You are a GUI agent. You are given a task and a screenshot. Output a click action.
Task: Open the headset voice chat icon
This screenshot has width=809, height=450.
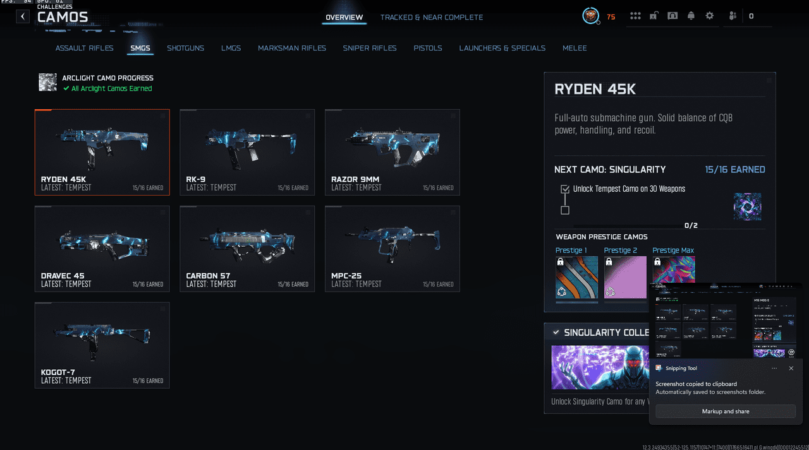pos(672,16)
